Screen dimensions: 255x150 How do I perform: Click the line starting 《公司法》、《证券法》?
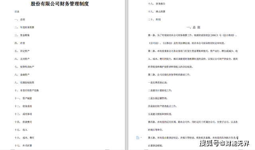point(187,43)
